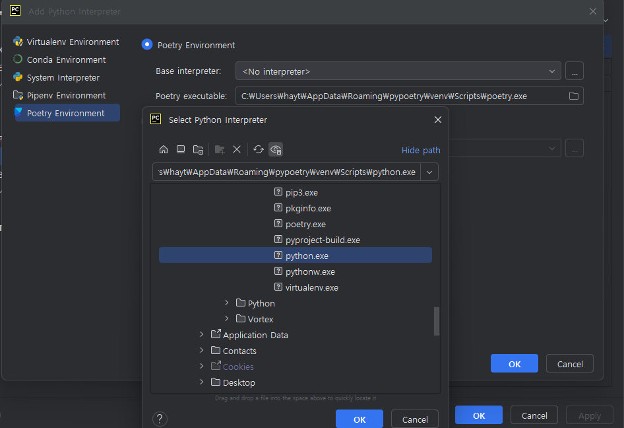This screenshot has width=624, height=428.
Task: Close the Select Python Interpreter dialog
Action: click(438, 120)
